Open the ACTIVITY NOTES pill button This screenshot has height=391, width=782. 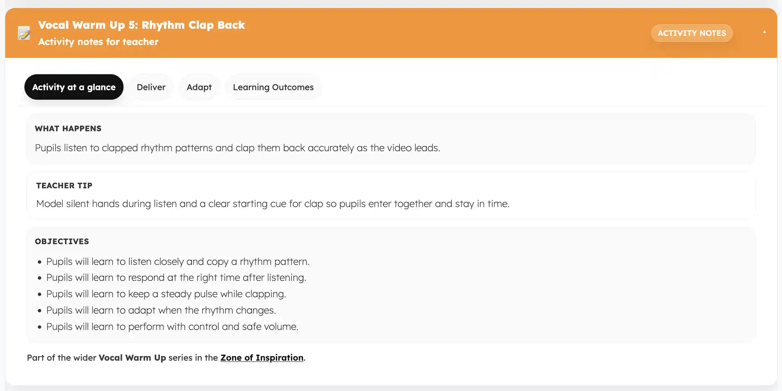click(x=692, y=33)
